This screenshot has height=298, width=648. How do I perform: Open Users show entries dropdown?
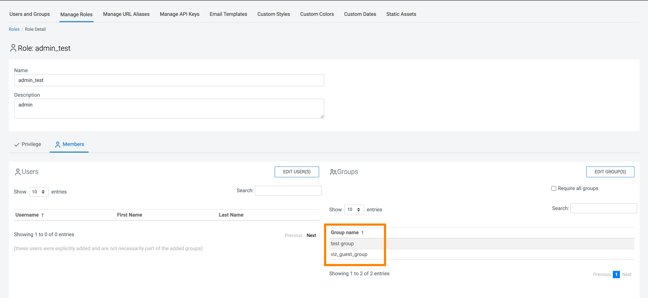coord(39,192)
